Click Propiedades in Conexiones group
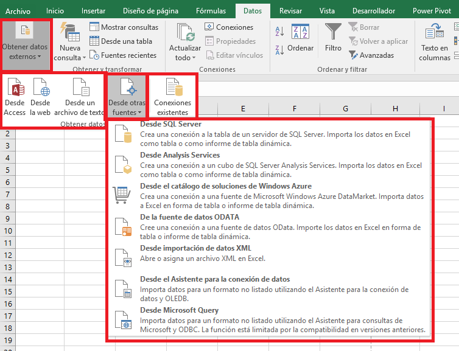 230,41
